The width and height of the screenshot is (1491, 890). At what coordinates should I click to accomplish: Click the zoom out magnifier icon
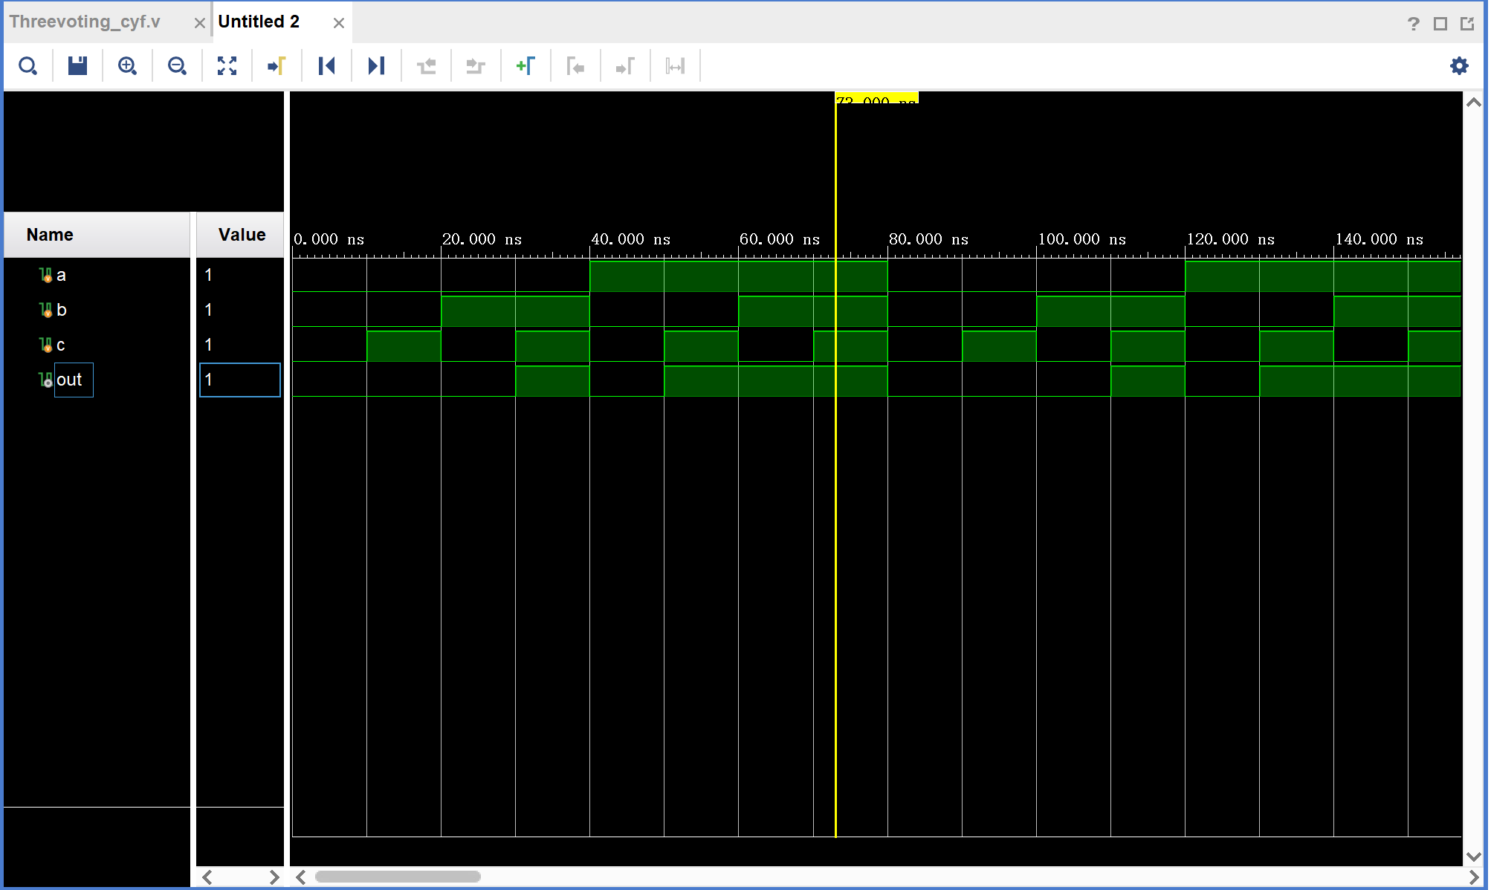tap(176, 65)
